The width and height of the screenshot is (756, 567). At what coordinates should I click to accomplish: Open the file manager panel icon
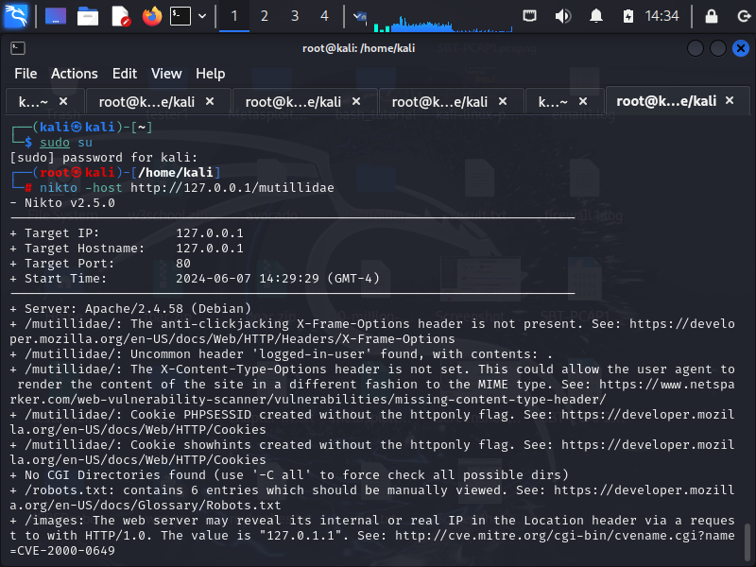coord(90,15)
